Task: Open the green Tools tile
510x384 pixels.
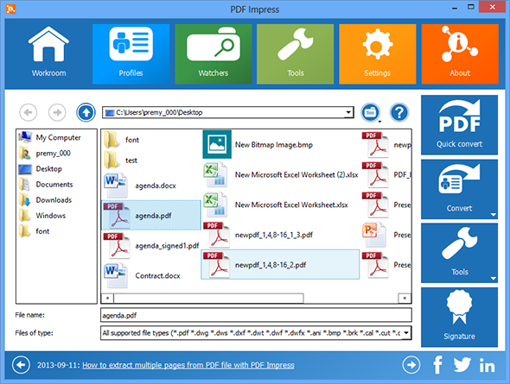Action: 295,54
